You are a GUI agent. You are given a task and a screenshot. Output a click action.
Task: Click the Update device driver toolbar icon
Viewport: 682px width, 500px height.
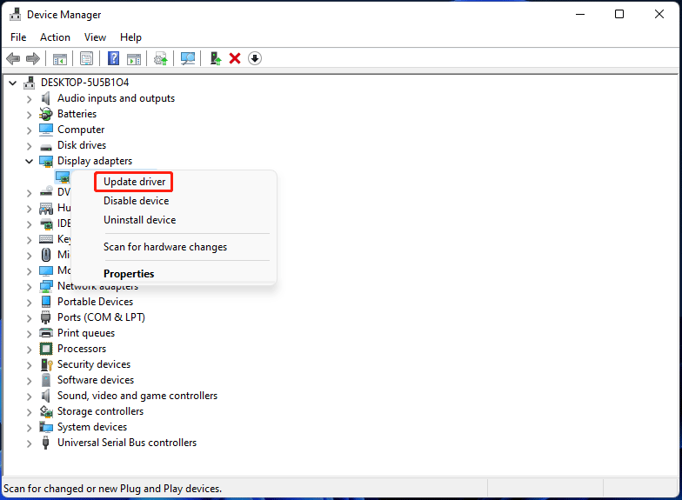pos(160,58)
